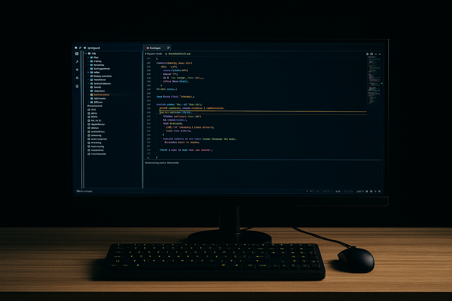Click the shield icon at bottom of activity bar
This screenshot has width=452, height=301.
point(77,86)
